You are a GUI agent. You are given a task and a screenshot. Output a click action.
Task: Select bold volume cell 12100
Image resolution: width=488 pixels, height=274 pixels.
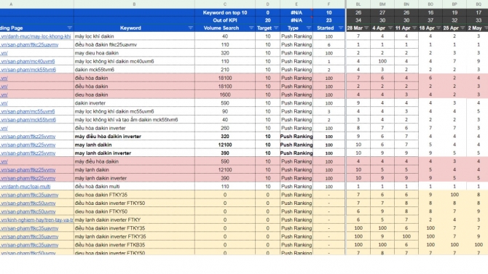click(225, 145)
